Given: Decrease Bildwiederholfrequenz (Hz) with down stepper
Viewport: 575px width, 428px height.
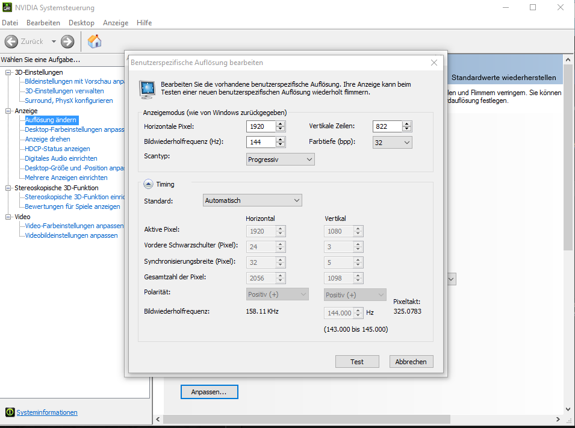Looking at the screenshot, I should pos(281,144).
